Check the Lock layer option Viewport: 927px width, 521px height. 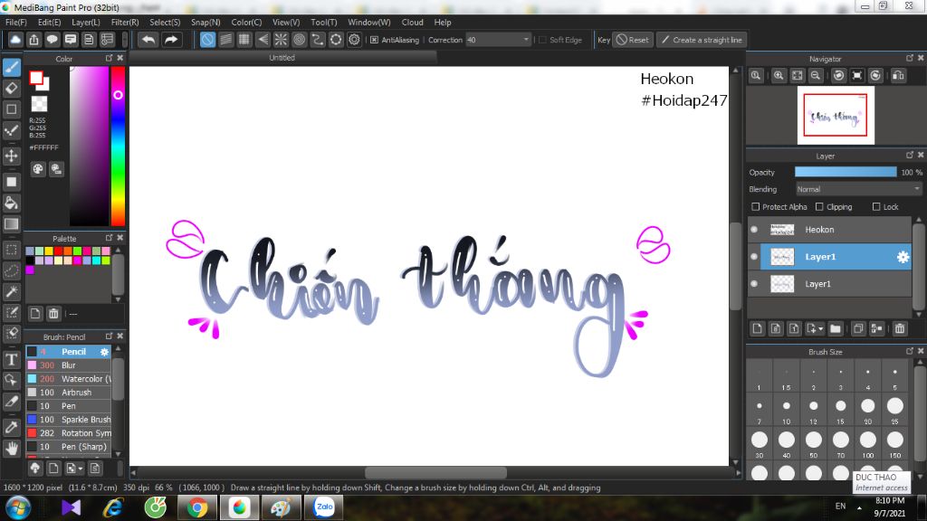pyautogui.click(x=876, y=207)
